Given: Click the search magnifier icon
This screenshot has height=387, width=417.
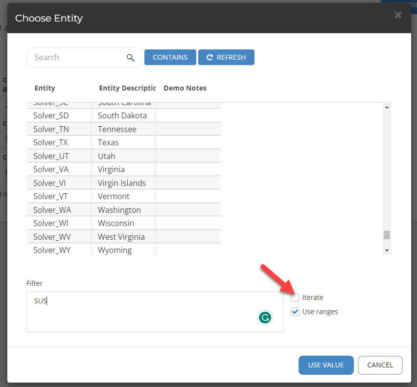Looking at the screenshot, I should 131,58.
